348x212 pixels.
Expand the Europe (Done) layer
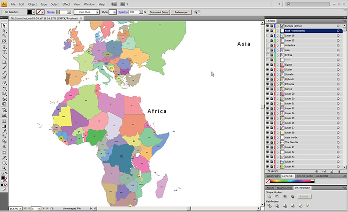[277, 26]
